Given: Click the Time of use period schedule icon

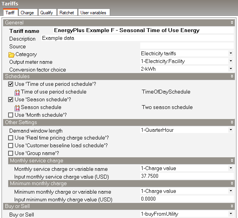Looking at the screenshot, I should click(17, 92).
